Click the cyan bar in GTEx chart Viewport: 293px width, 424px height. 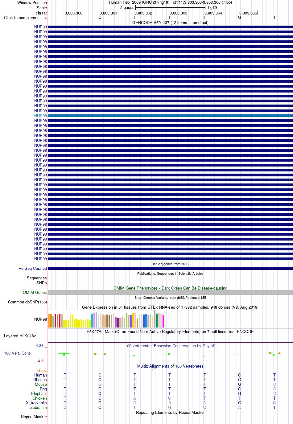tap(92, 321)
